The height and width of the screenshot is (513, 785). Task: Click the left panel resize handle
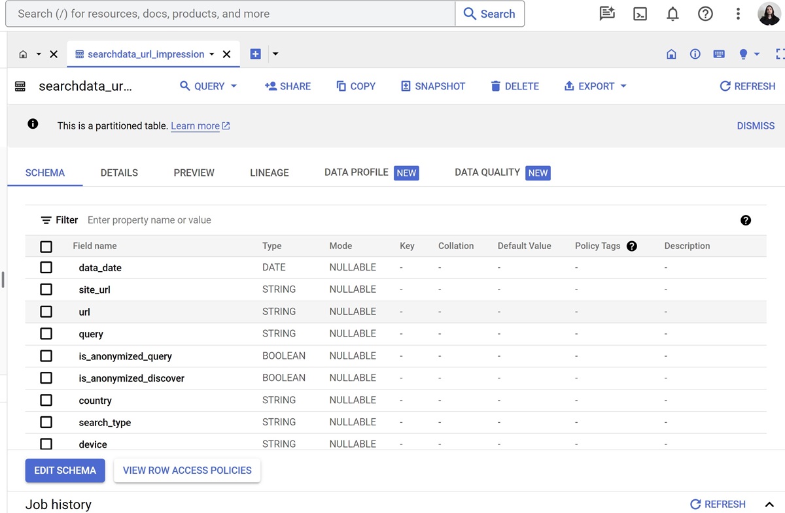tap(3, 280)
